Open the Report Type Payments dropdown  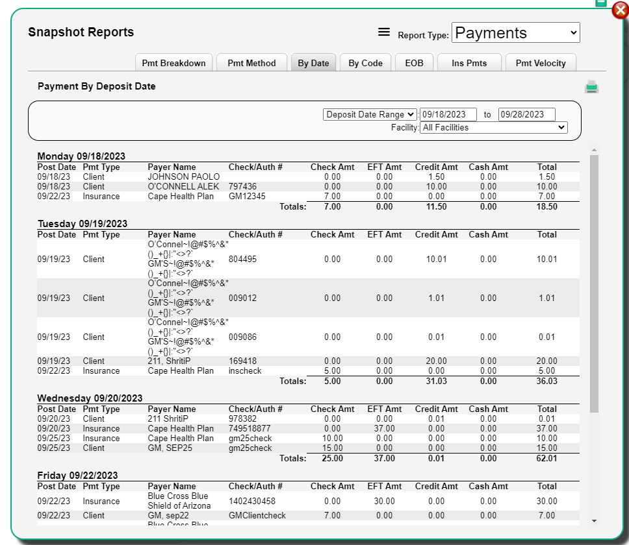click(515, 32)
